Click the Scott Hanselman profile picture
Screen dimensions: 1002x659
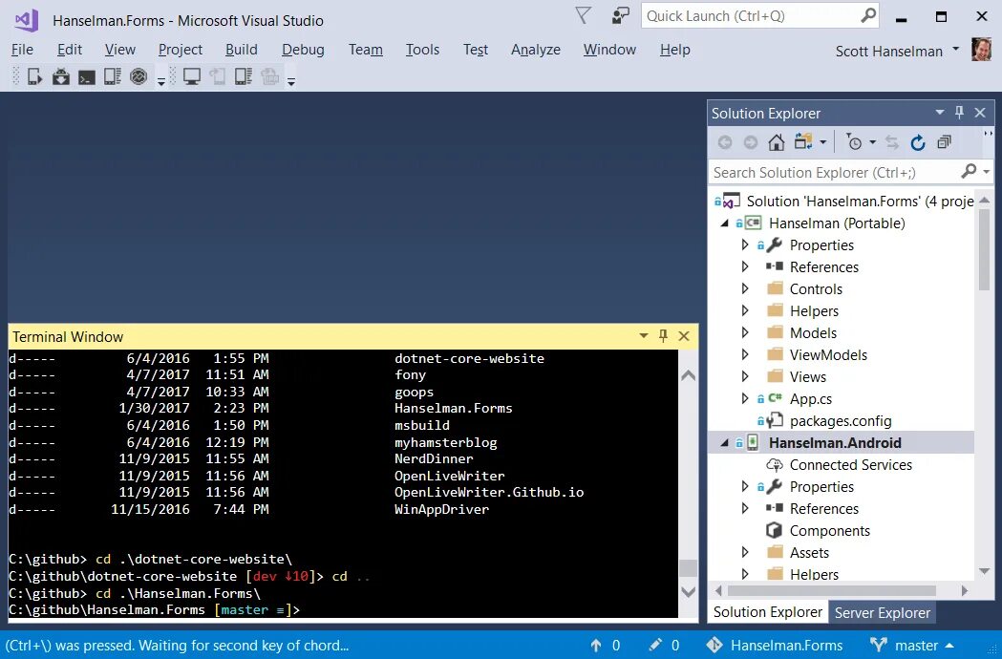click(x=981, y=50)
